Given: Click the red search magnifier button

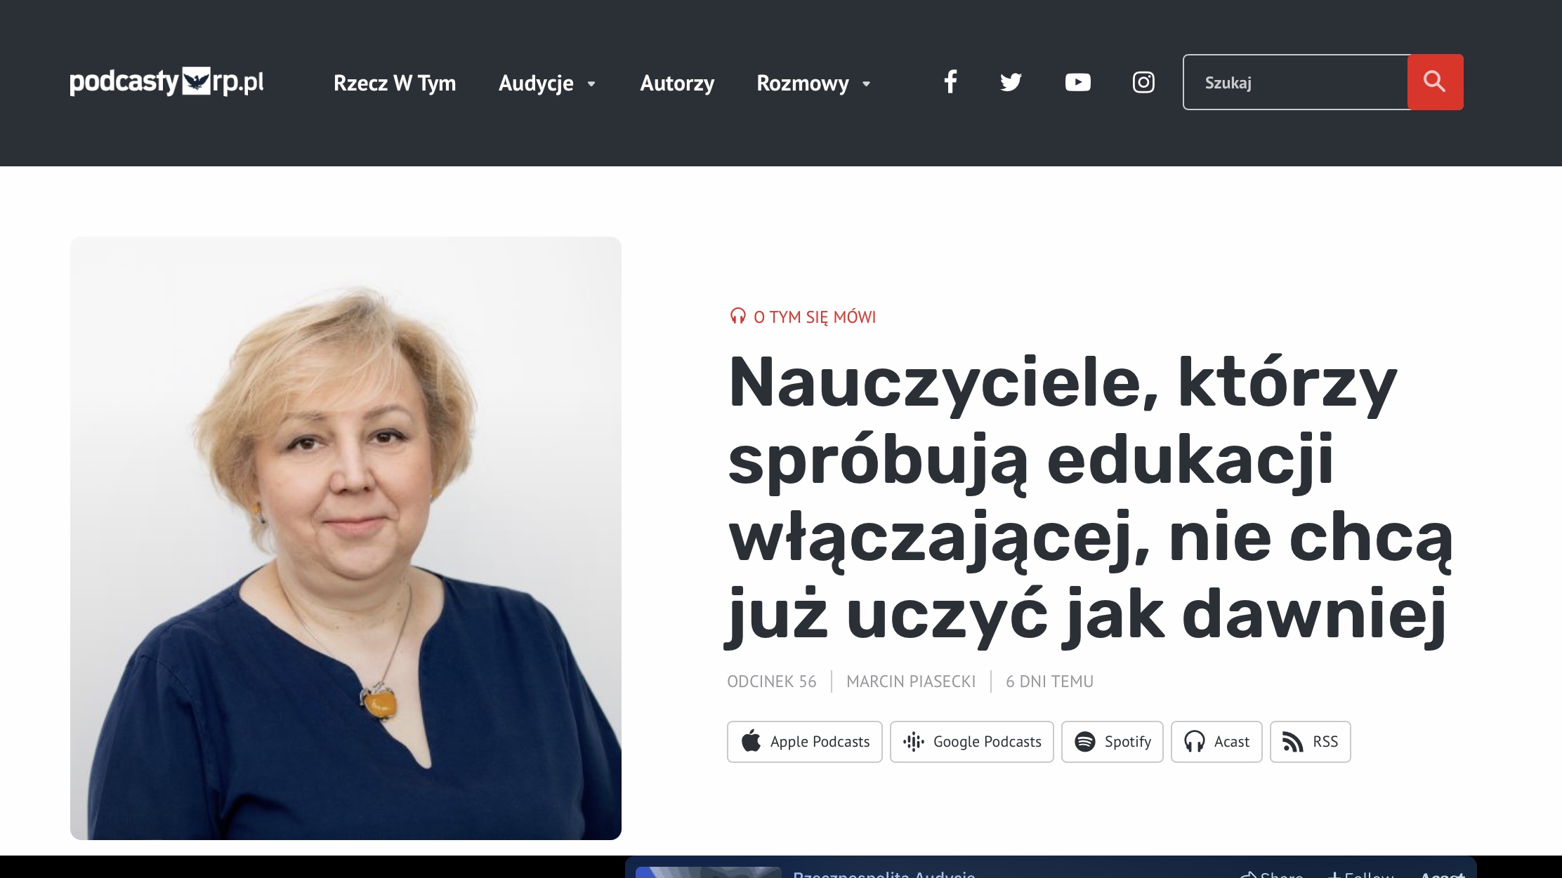Looking at the screenshot, I should (x=1435, y=82).
